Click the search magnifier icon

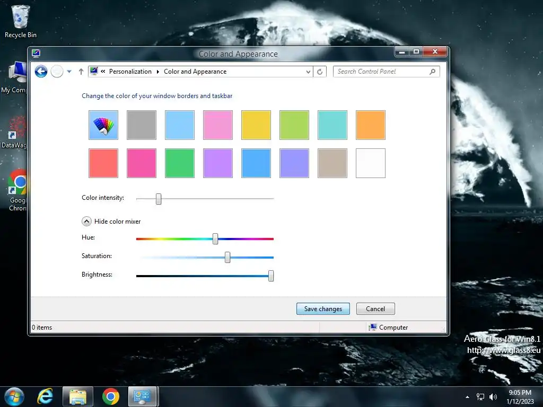pos(433,72)
